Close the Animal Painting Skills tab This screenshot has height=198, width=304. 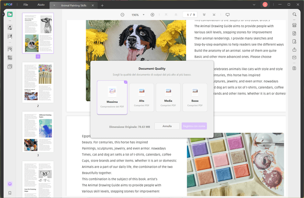tap(93, 5)
